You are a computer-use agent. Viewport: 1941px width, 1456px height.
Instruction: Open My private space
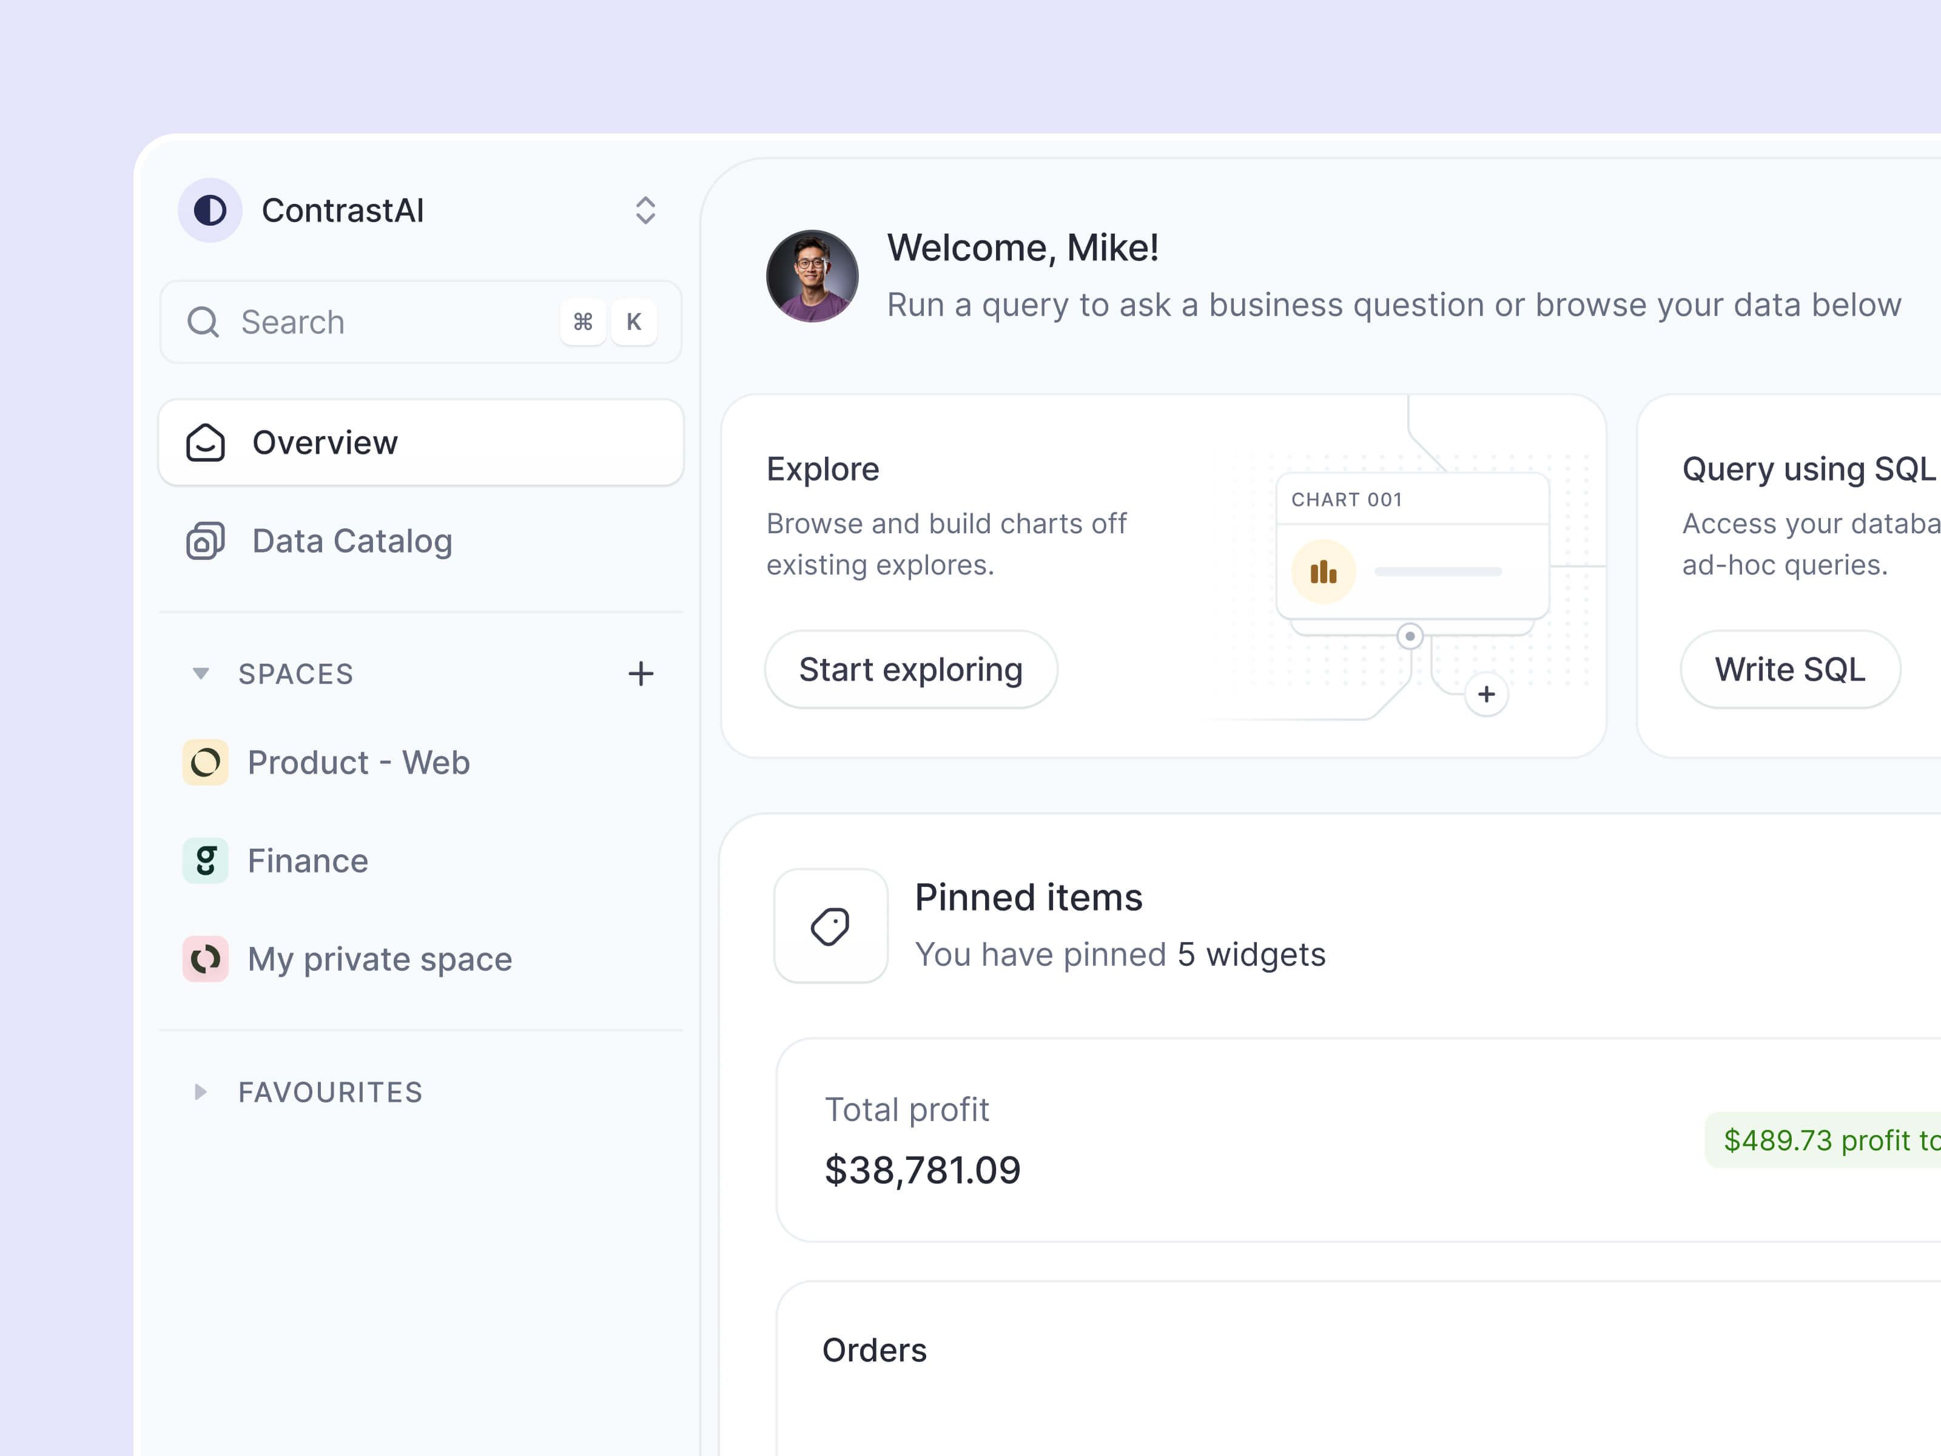coord(421,959)
